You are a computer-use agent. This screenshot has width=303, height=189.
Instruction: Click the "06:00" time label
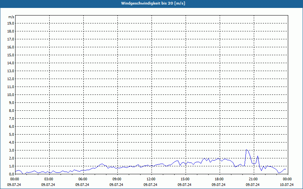[83, 179]
